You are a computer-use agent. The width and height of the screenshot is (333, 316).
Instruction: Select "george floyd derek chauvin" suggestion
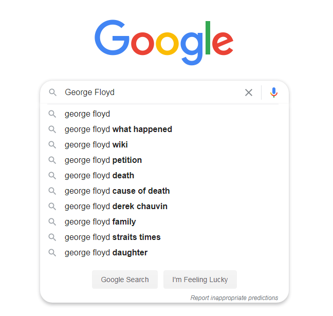click(116, 207)
